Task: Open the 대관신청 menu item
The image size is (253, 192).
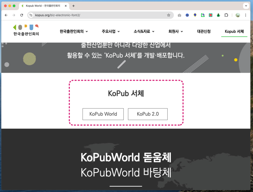Action: pos(204,31)
